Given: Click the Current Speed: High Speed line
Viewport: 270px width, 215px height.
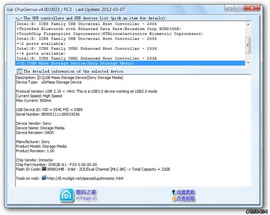Looking at the screenshot, I should click(39, 96).
